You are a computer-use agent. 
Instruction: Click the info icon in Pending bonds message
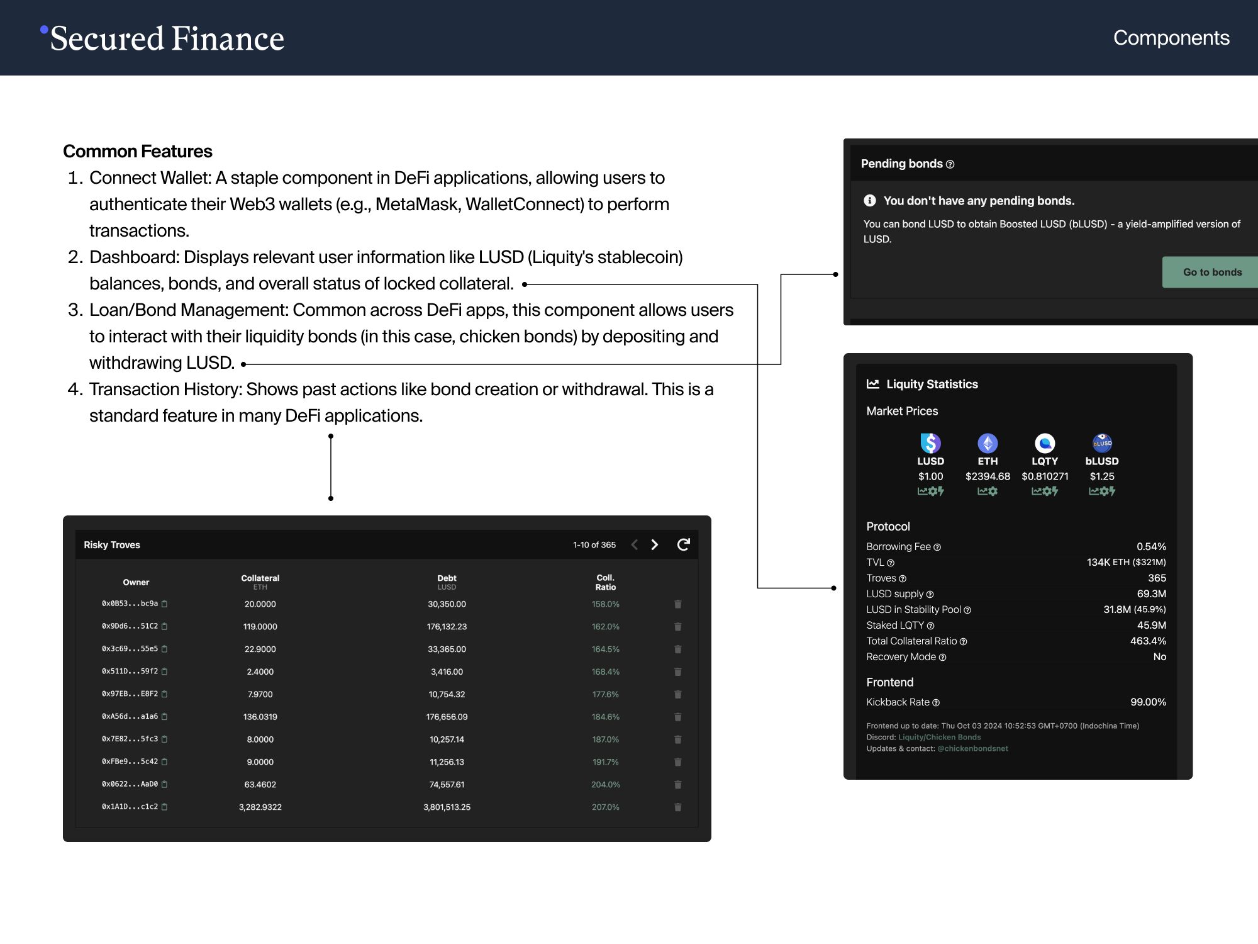click(x=870, y=201)
